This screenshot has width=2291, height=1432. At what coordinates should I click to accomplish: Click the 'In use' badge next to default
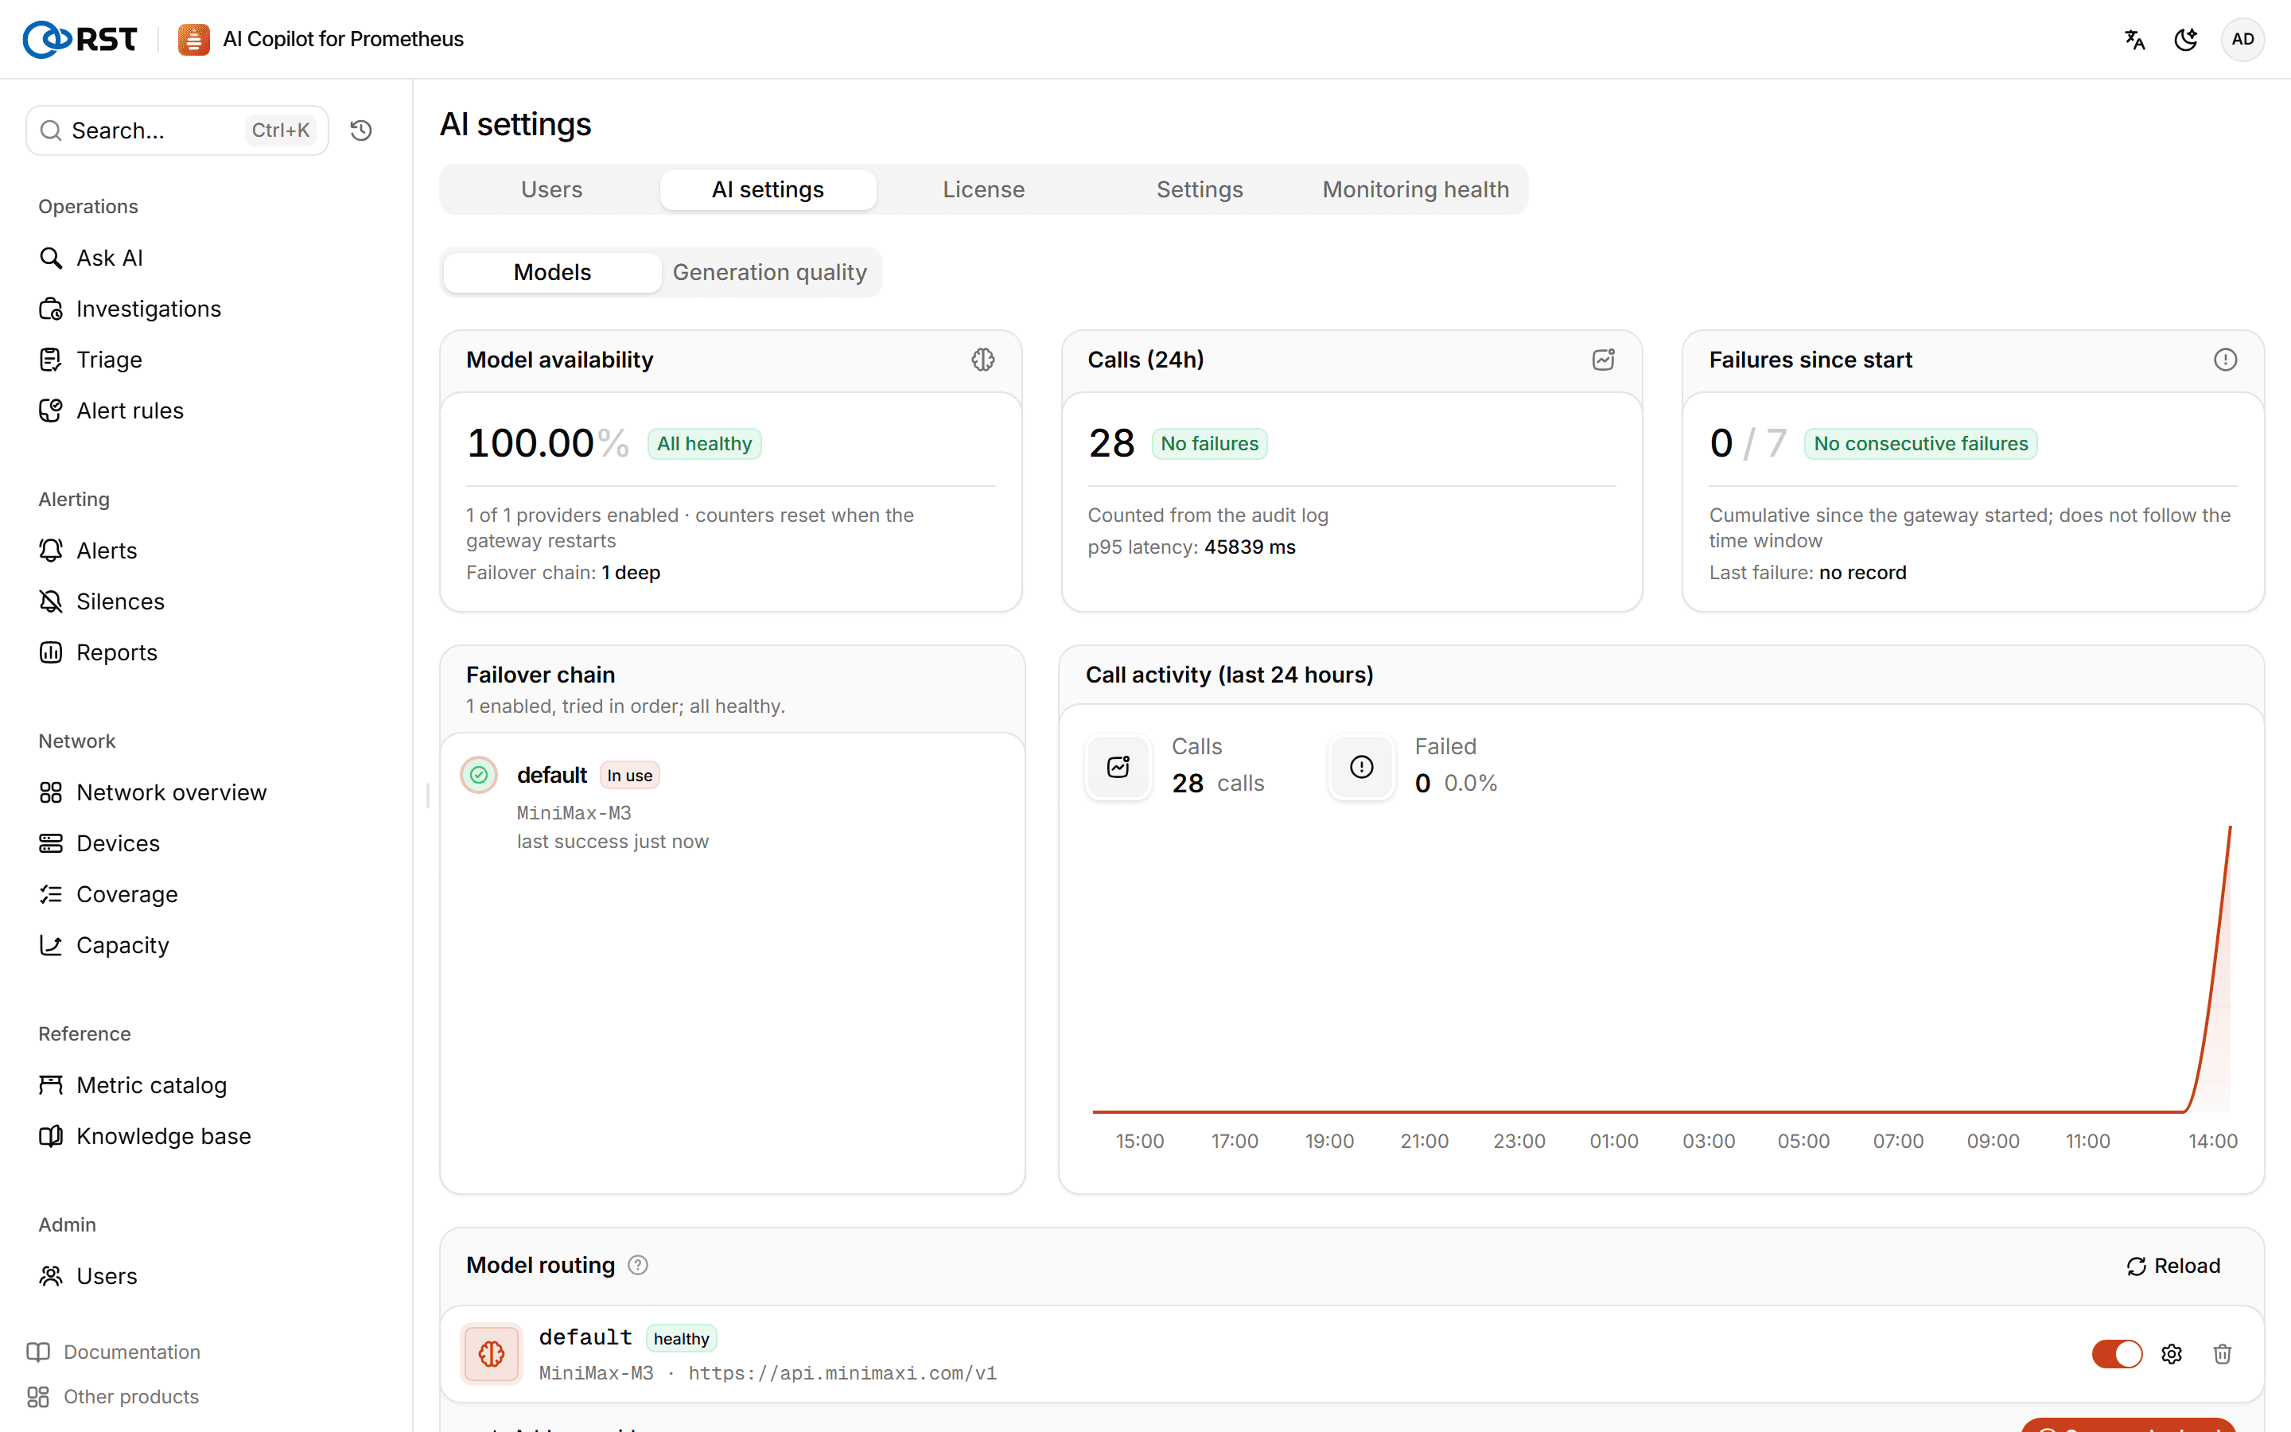tap(629, 776)
